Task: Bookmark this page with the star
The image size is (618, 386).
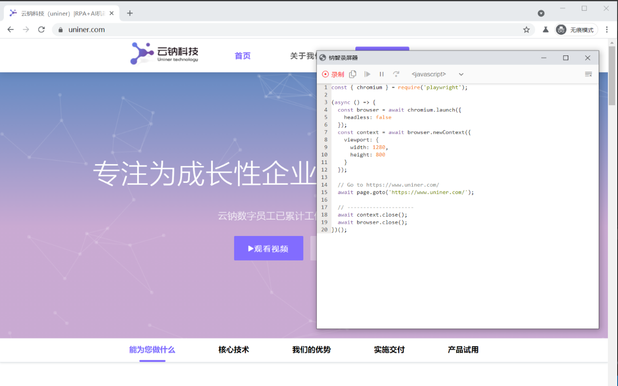Action: tap(526, 29)
